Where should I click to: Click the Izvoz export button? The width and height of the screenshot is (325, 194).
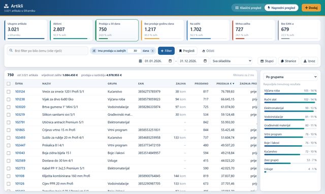point(309,61)
